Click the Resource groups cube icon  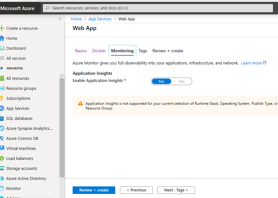[x=2, y=88]
